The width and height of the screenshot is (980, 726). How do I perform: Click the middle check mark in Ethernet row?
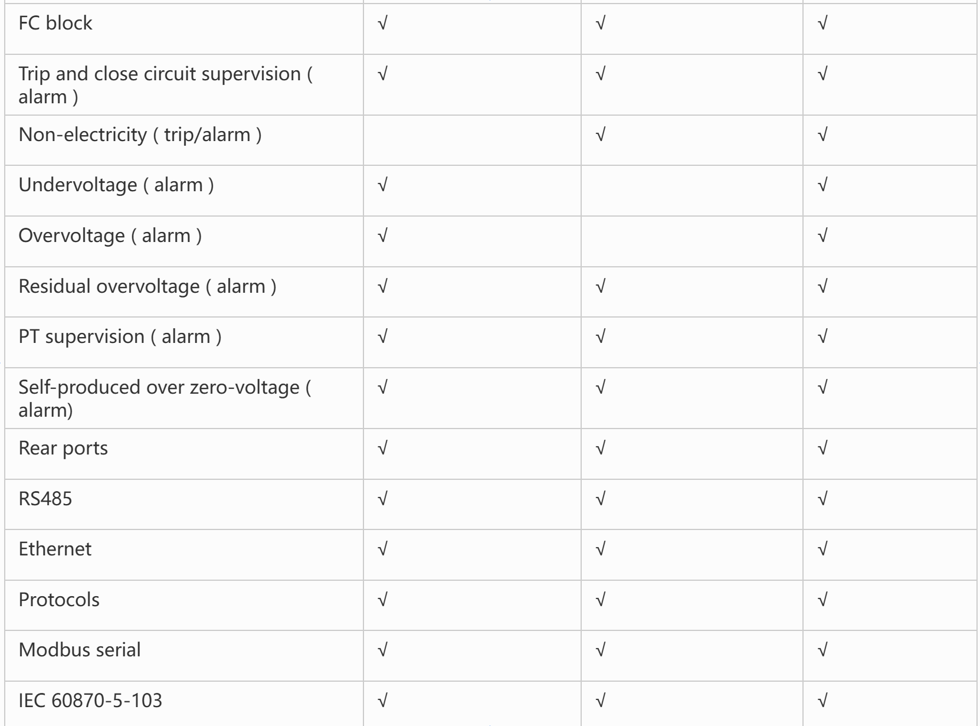601,550
